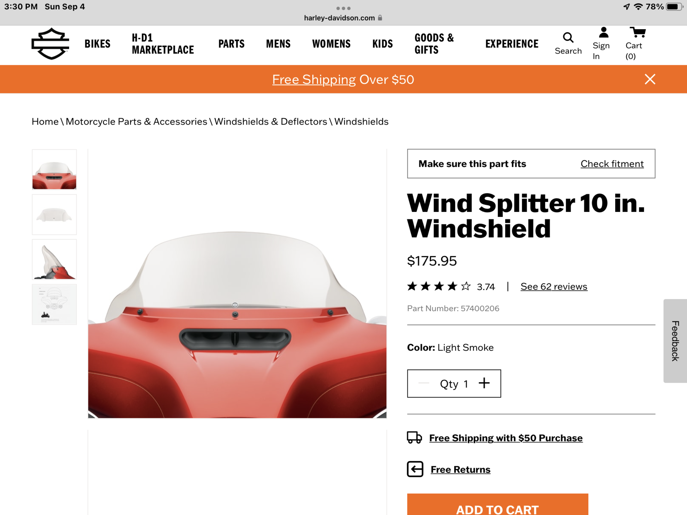Click the ADD TO CART button

point(497,504)
